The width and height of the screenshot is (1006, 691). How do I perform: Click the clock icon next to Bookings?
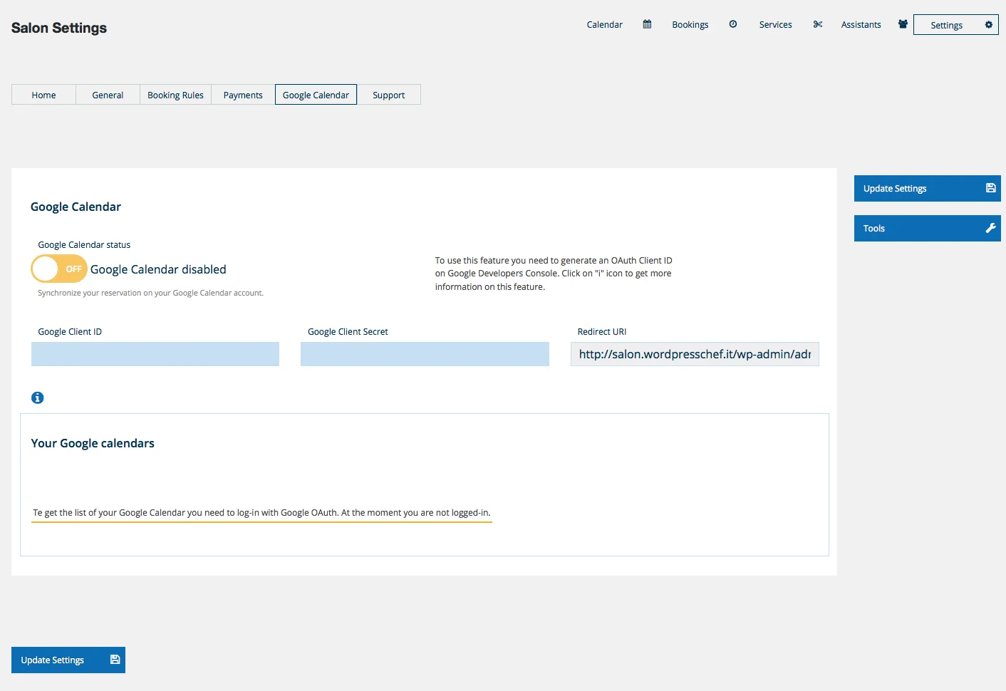tap(733, 24)
